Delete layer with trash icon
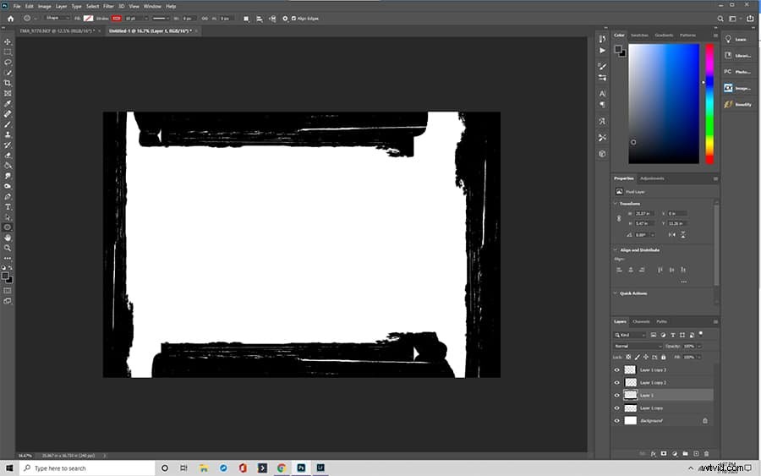 [x=707, y=454]
